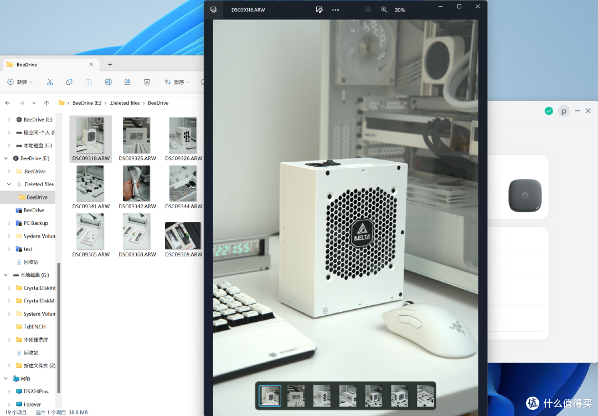Select file DSC09344.ARW
Image resolution: width=598 pixels, height=416 pixels.
(x=183, y=187)
